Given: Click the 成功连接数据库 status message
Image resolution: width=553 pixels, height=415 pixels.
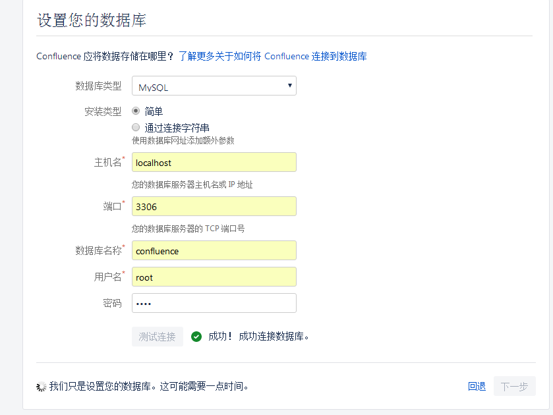Looking at the screenshot, I should (258, 337).
